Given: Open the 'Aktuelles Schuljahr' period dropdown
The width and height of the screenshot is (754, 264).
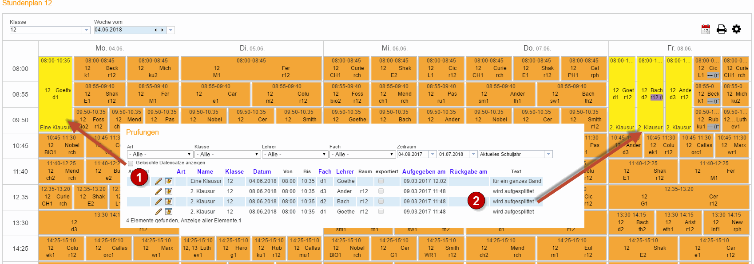Looking at the screenshot, I should (549, 154).
